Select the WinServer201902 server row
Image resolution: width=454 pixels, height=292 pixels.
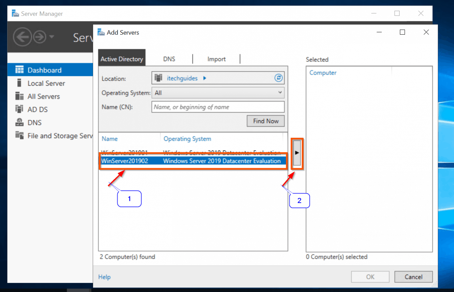pos(192,161)
